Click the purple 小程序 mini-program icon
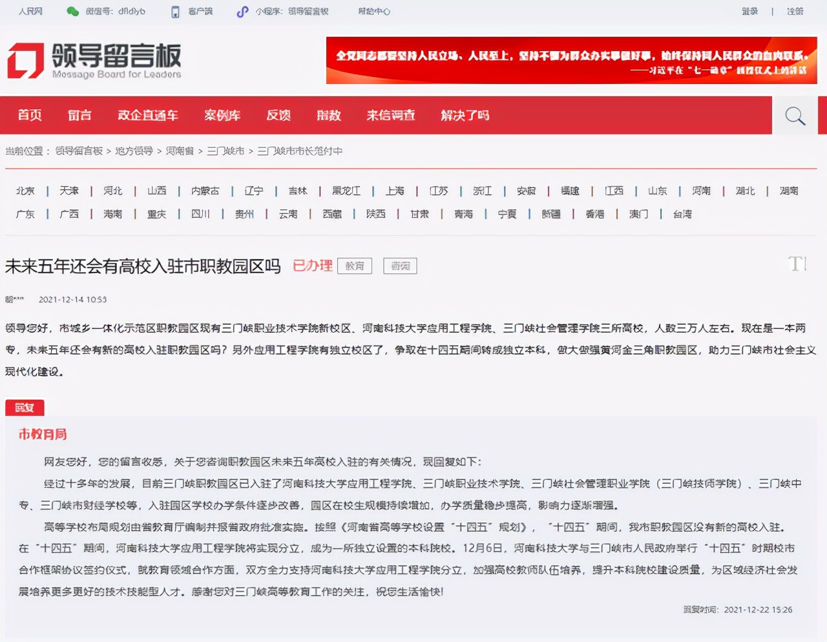The image size is (827, 642). pos(242,11)
